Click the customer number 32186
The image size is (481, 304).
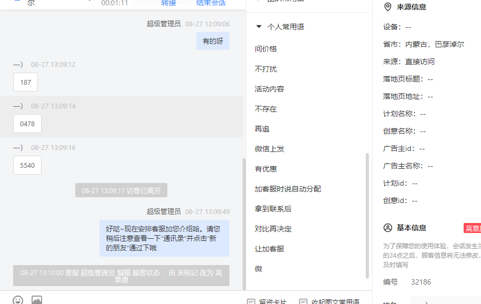421,282
